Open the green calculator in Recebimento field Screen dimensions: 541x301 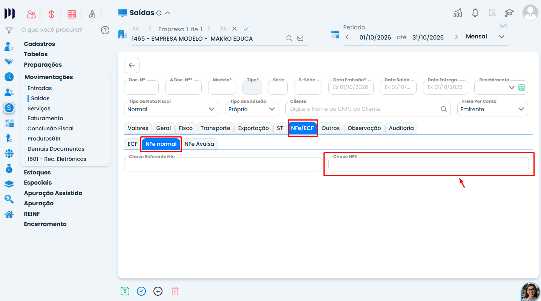click(522, 87)
